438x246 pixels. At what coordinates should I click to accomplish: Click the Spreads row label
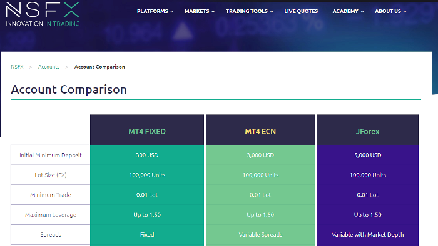click(51, 235)
